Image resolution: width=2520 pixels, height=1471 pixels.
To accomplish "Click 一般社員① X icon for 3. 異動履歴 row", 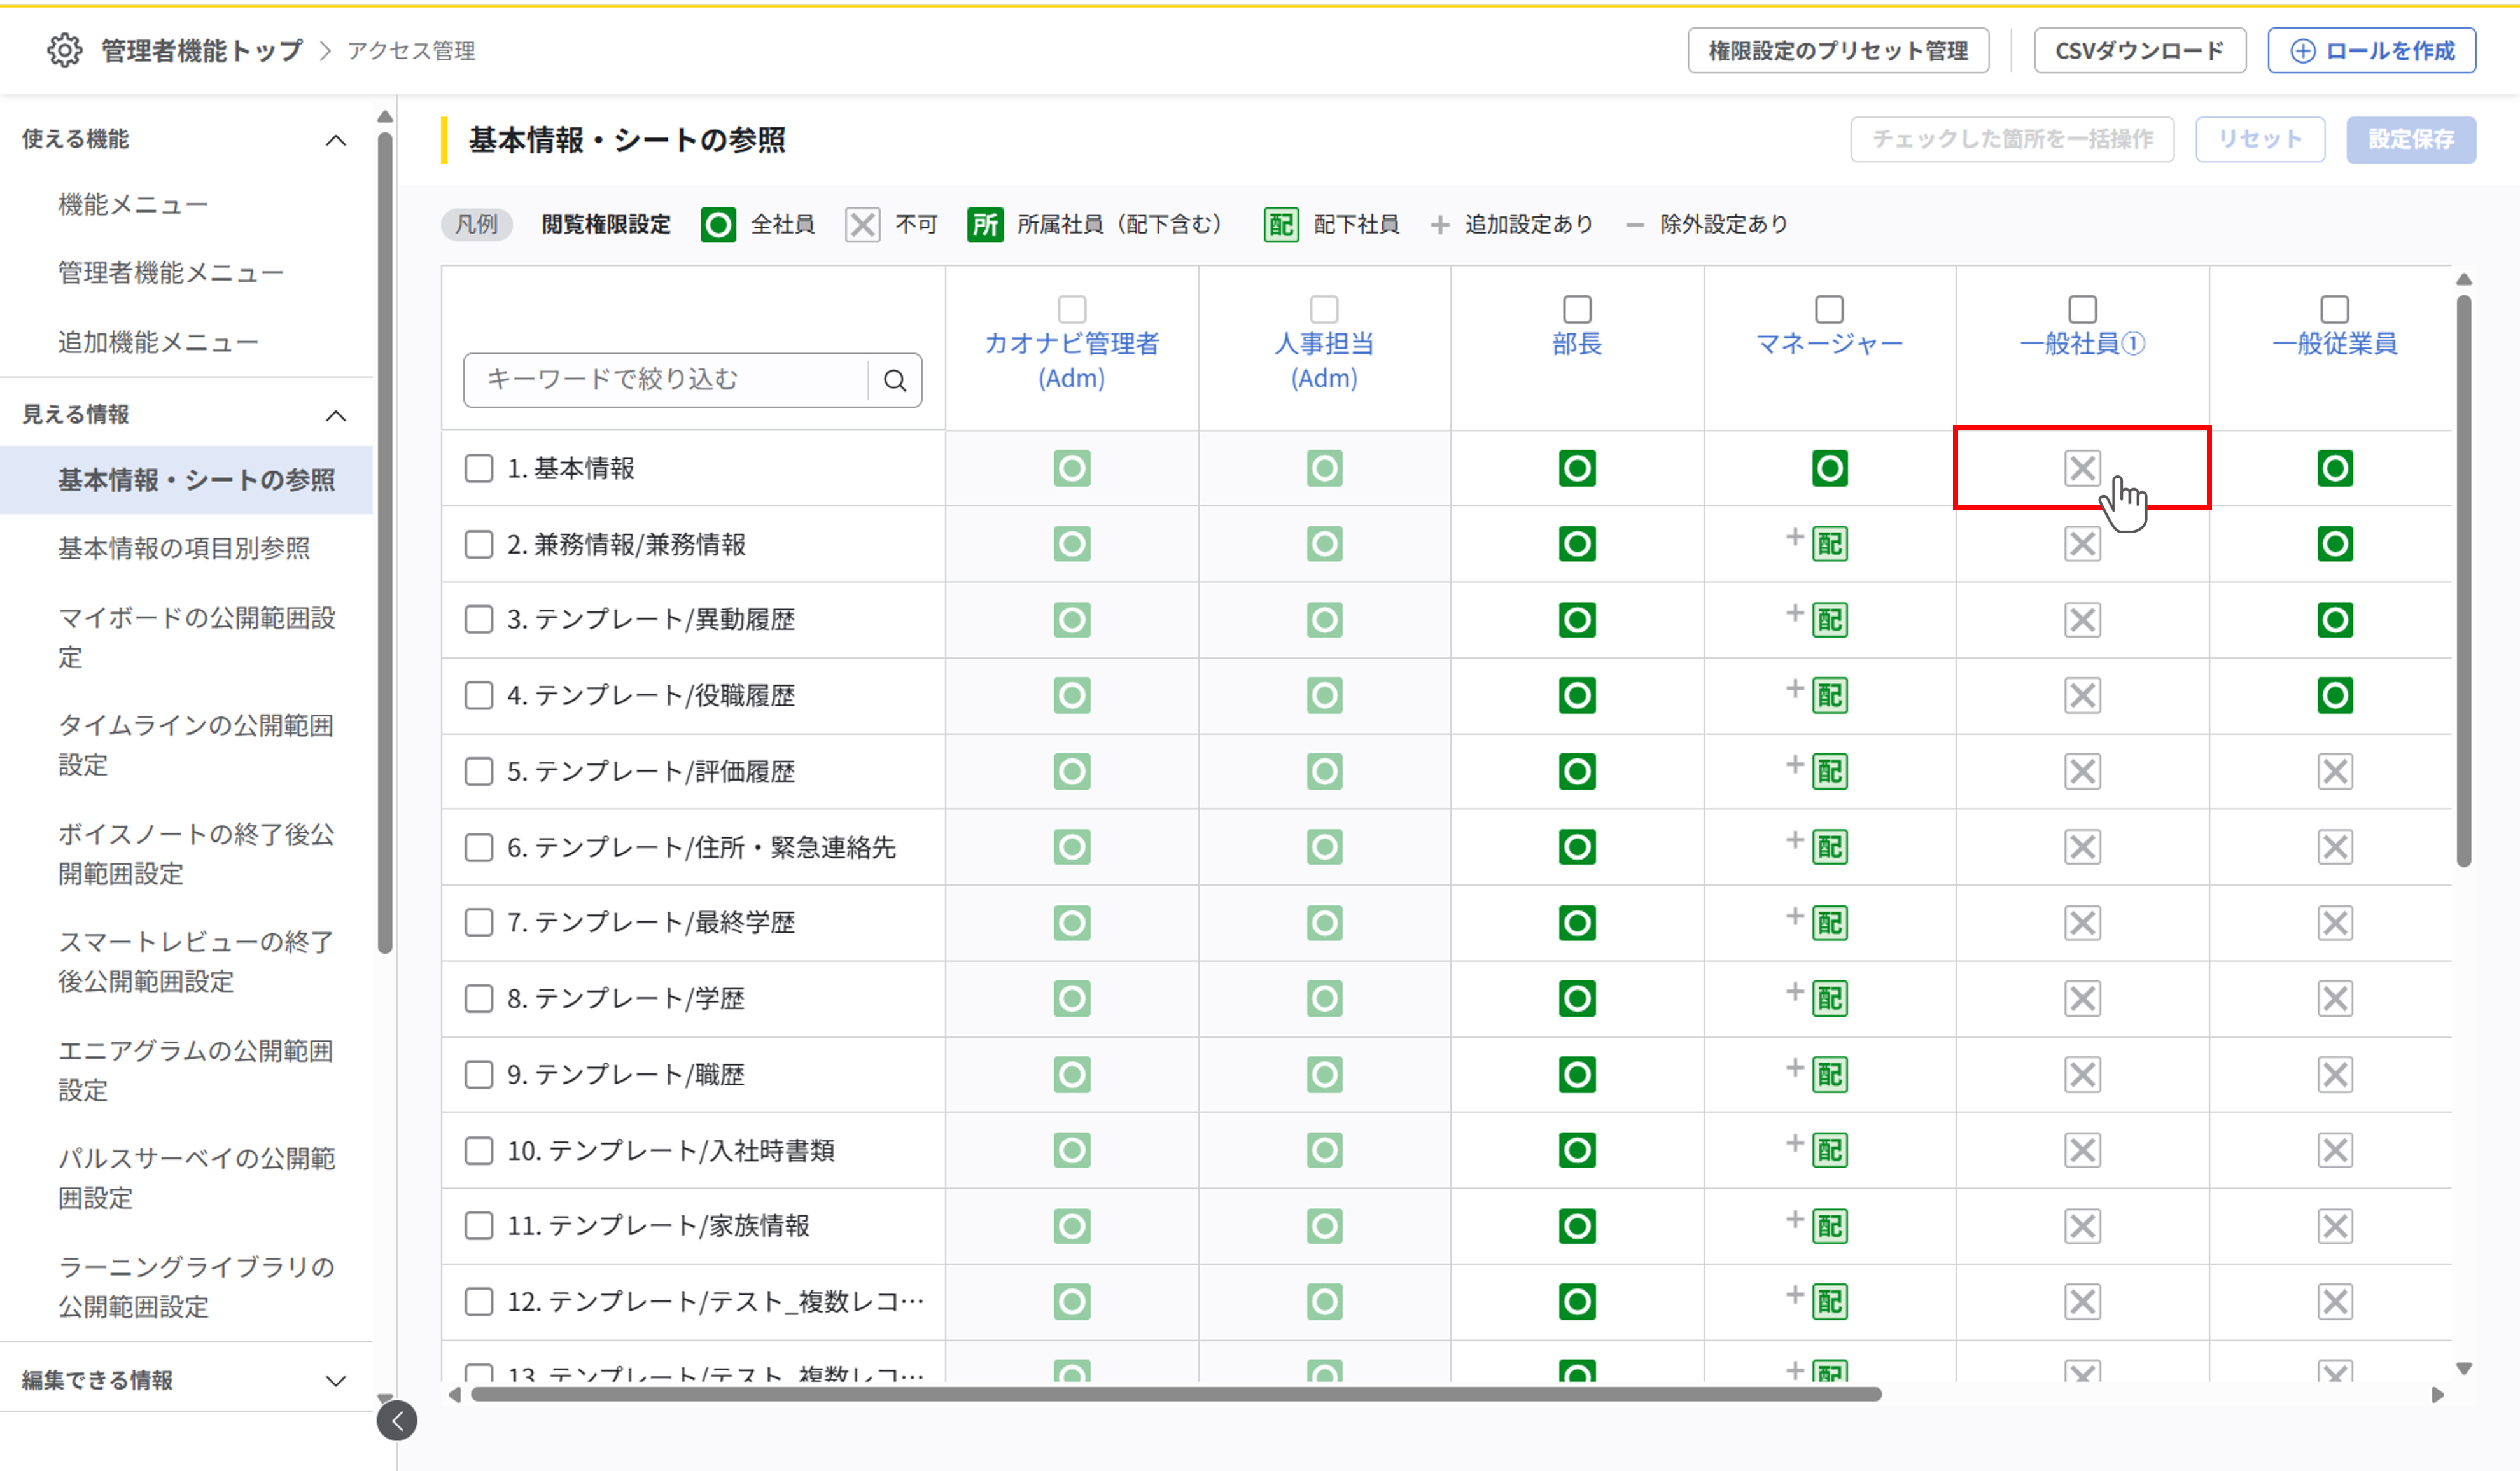I will tap(2082, 620).
